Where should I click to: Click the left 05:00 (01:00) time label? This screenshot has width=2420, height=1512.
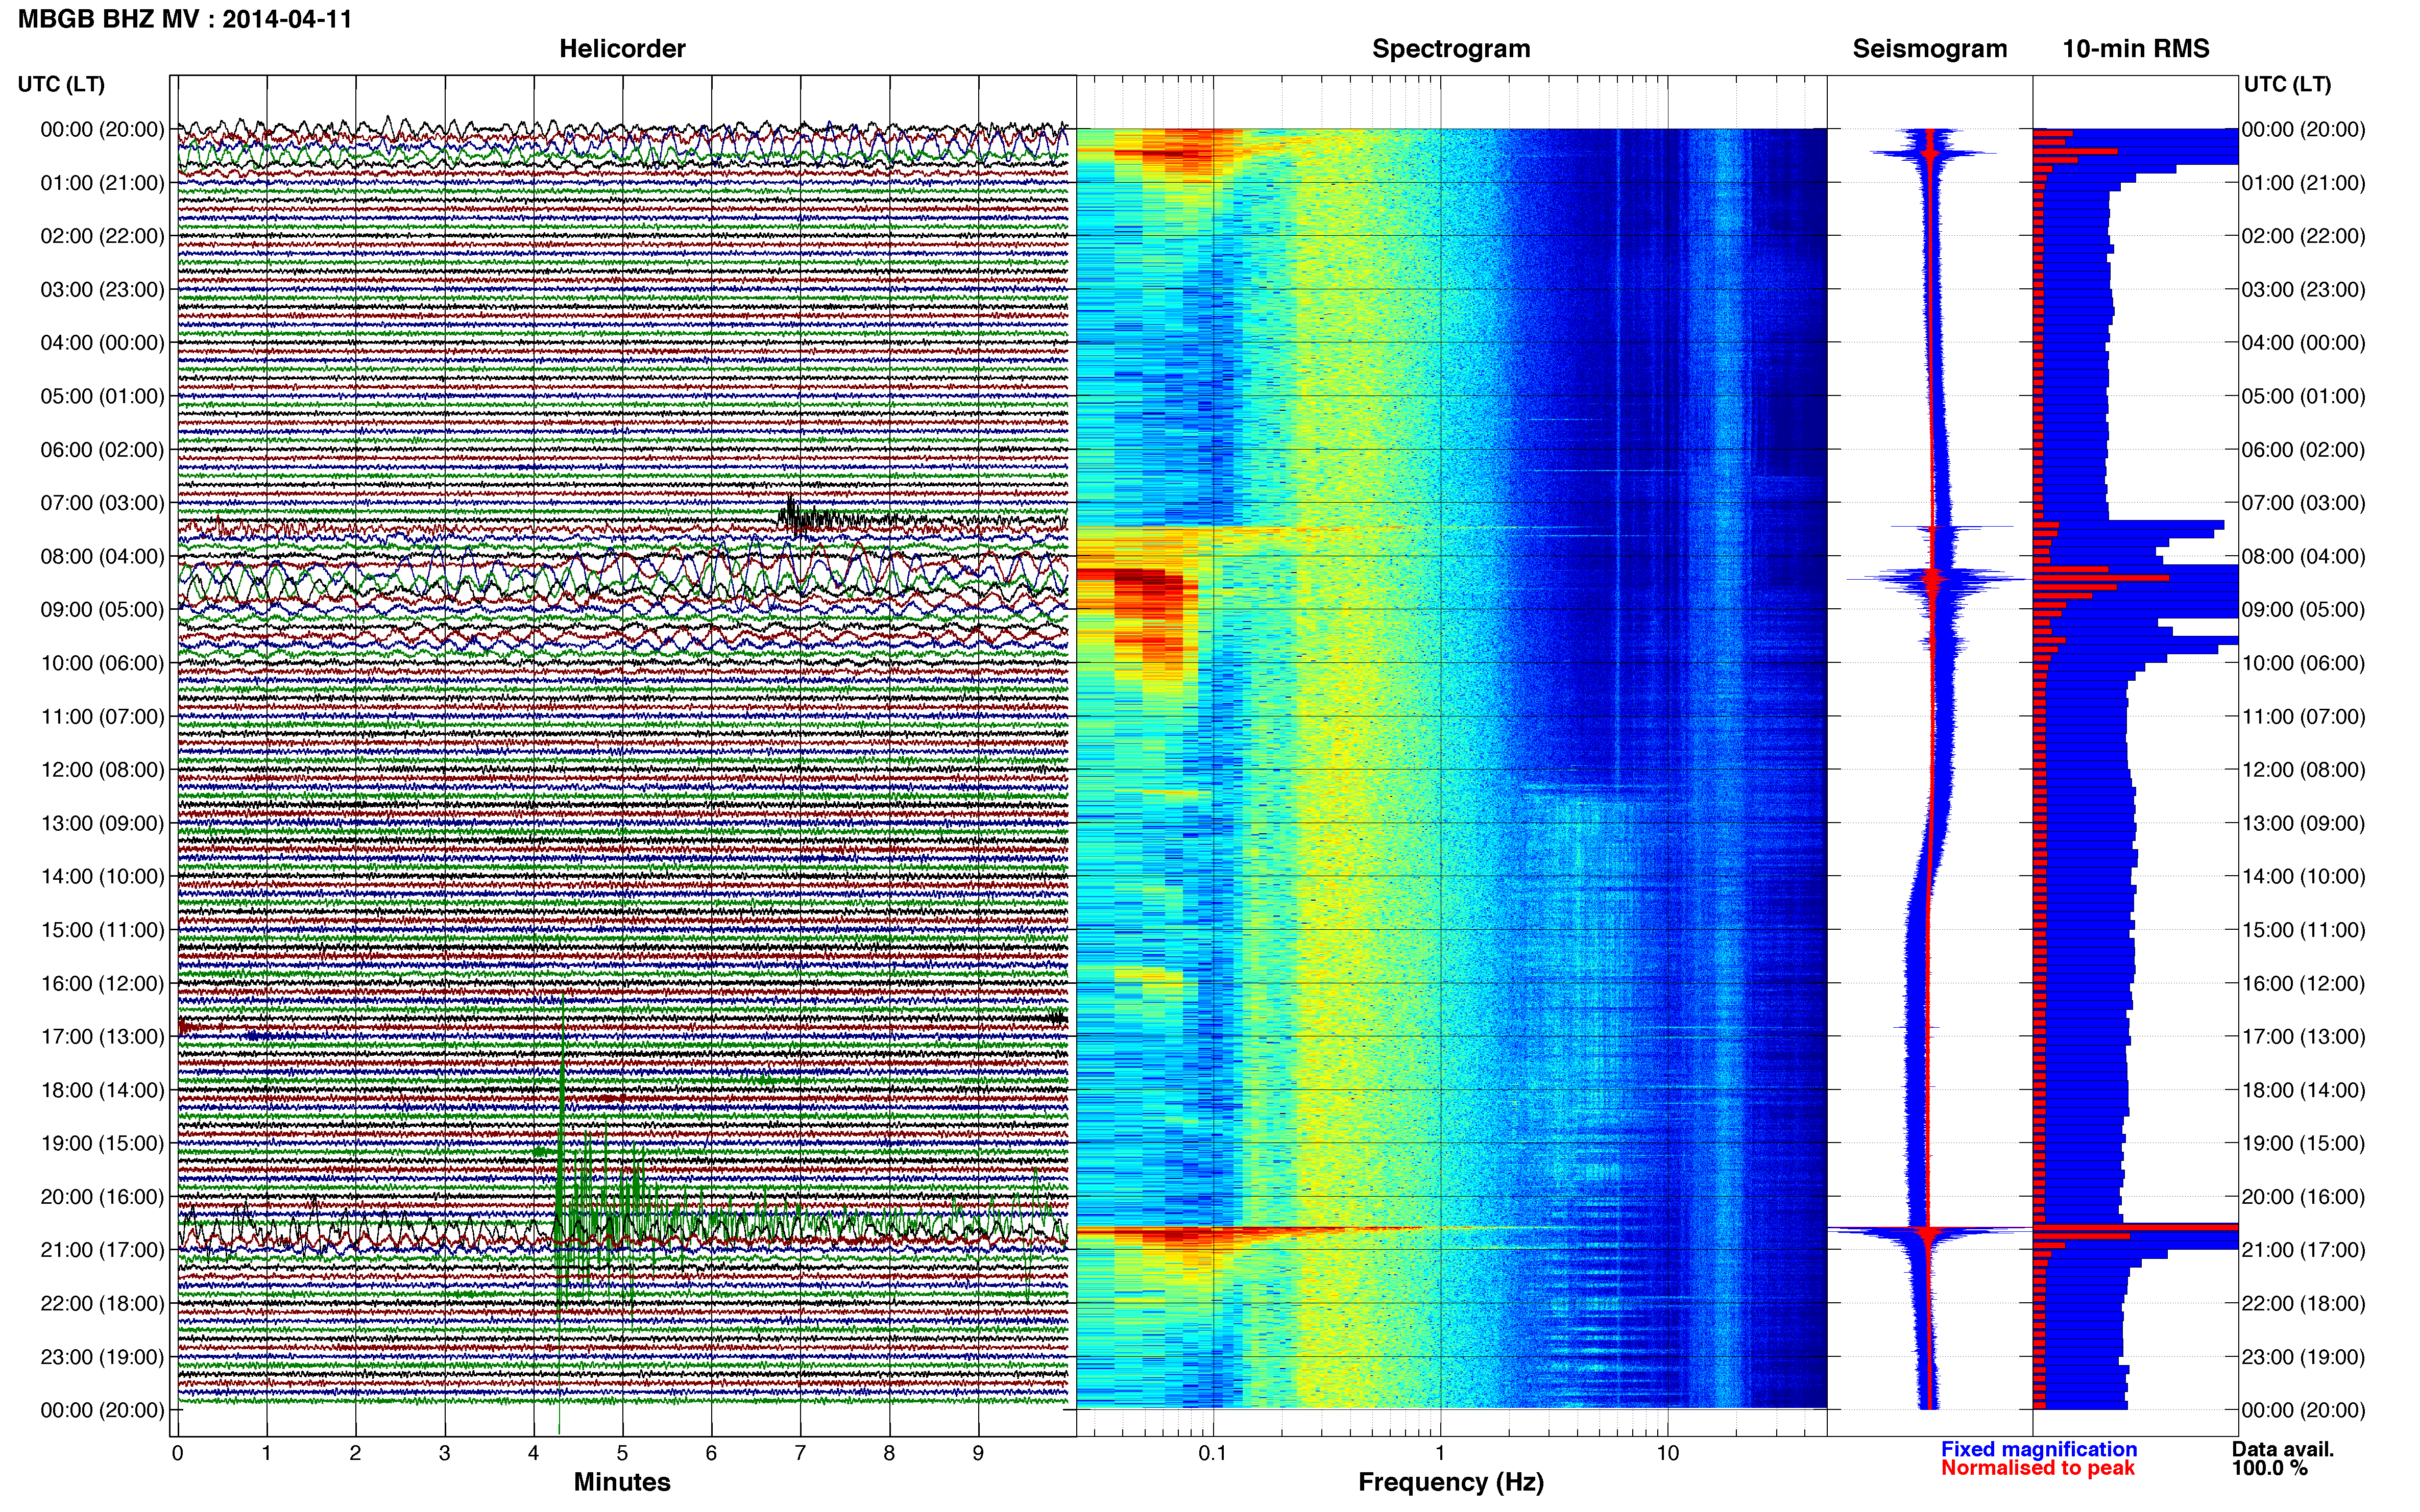click(x=102, y=396)
